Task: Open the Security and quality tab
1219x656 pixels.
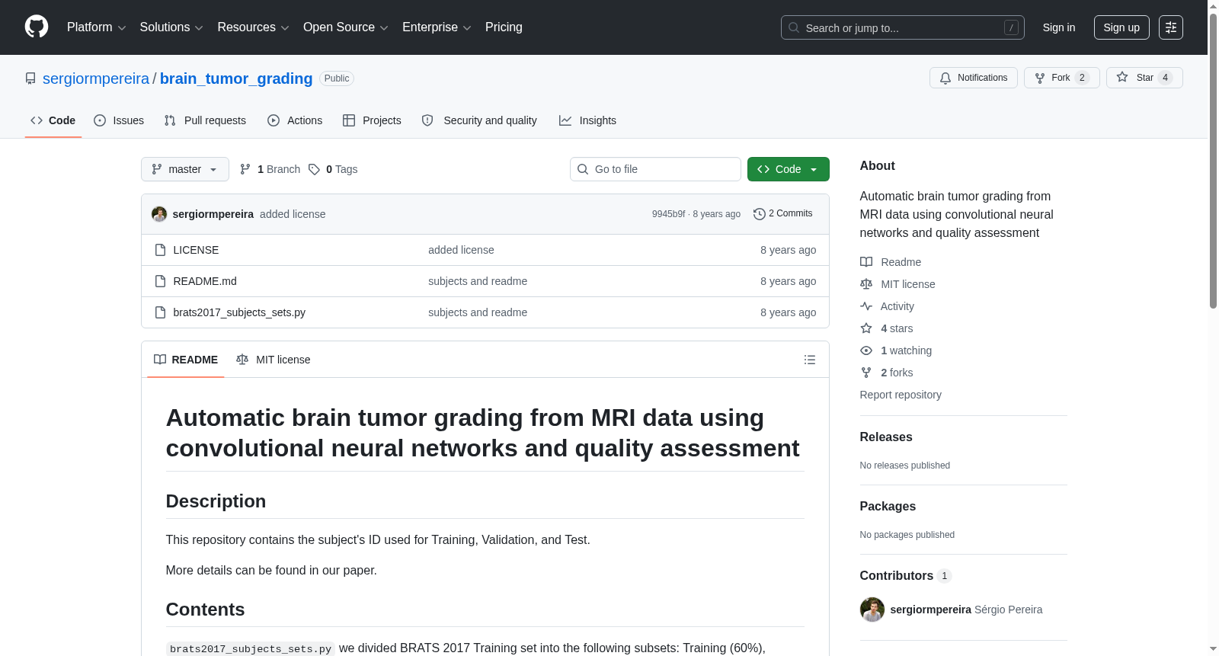Action: 479,120
